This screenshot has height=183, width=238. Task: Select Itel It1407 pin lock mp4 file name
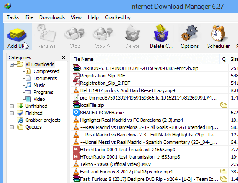[x=127, y=90]
